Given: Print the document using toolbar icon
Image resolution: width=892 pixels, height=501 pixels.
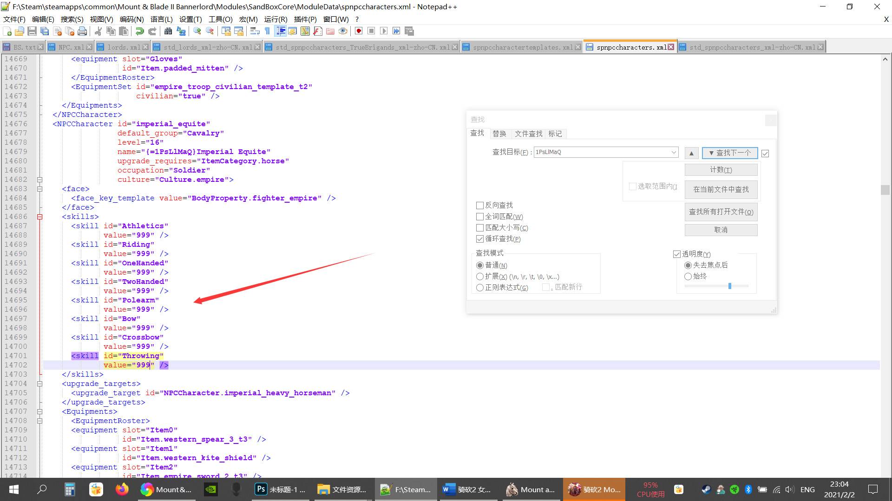Looking at the screenshot, I should coord(82,31).
